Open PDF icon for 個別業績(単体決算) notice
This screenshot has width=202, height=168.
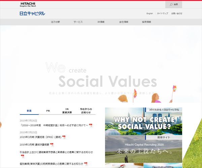[86, 164]
